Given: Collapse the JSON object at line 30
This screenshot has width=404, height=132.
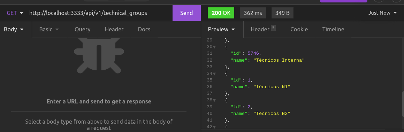Looking at the screenshot, I should pyautogui.click(x=214, y=47).
